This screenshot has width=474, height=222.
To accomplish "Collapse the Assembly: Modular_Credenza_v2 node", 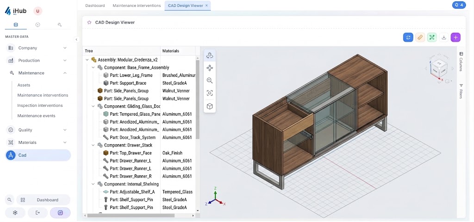I will pyautogui.click(x=87, y=60).
